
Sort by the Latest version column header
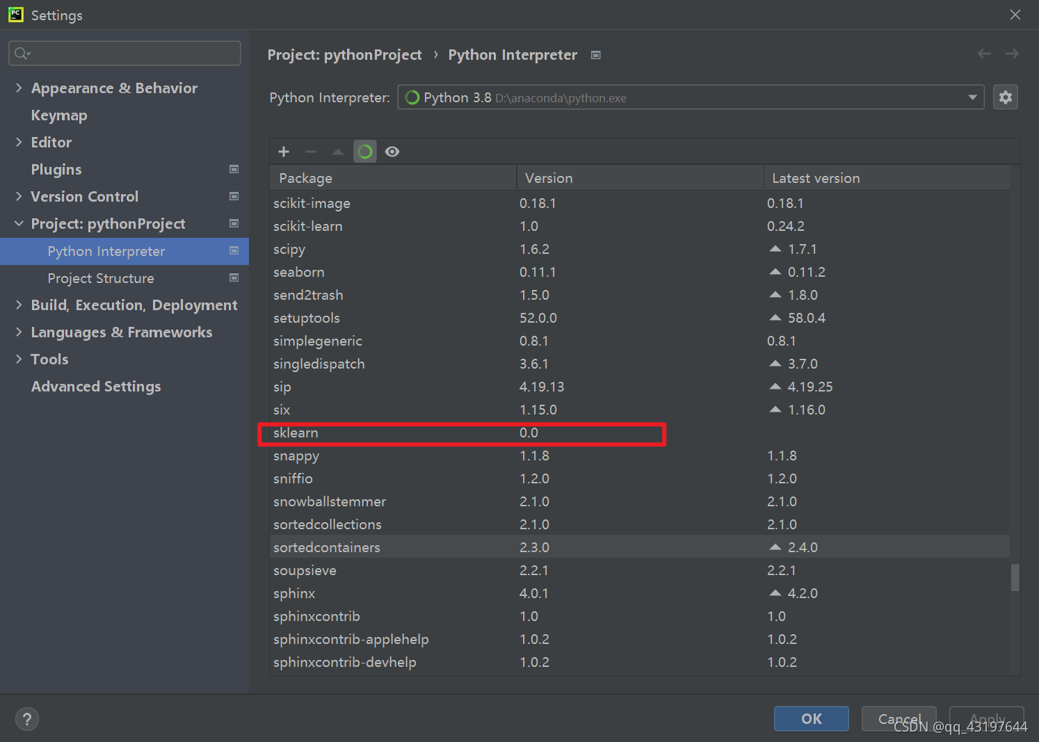pyautogui.click(x=887, y=178)
